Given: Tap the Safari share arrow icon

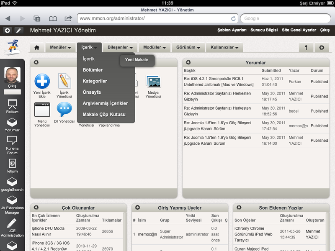Looking at the screenshot, I should (68, 18).
